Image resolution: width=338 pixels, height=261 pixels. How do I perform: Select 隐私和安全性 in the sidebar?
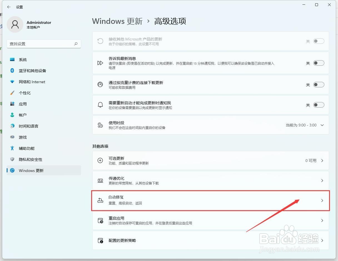coord(44,159)
